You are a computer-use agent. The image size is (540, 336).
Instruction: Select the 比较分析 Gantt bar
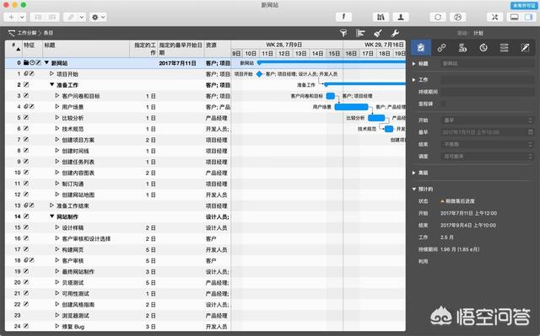coord(376,118)
